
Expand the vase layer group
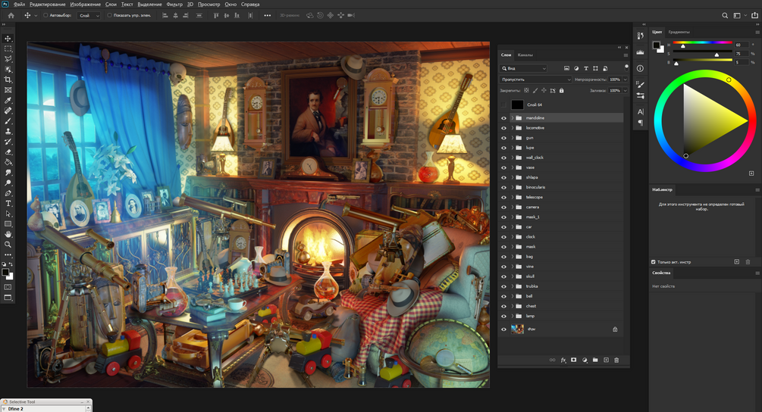point(513,167)
